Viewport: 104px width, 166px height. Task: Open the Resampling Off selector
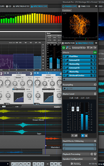point(79,88)
